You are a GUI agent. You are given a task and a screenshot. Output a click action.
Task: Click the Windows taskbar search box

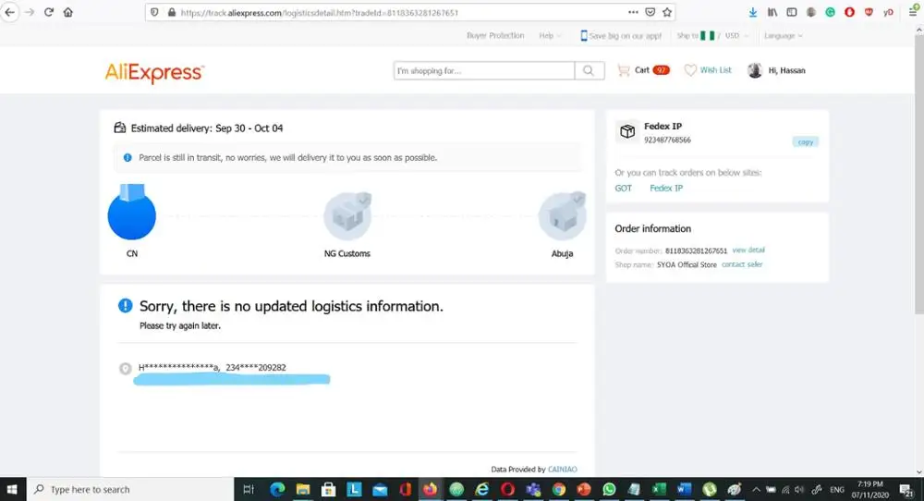pyautogui.click(x=130, y=489)
